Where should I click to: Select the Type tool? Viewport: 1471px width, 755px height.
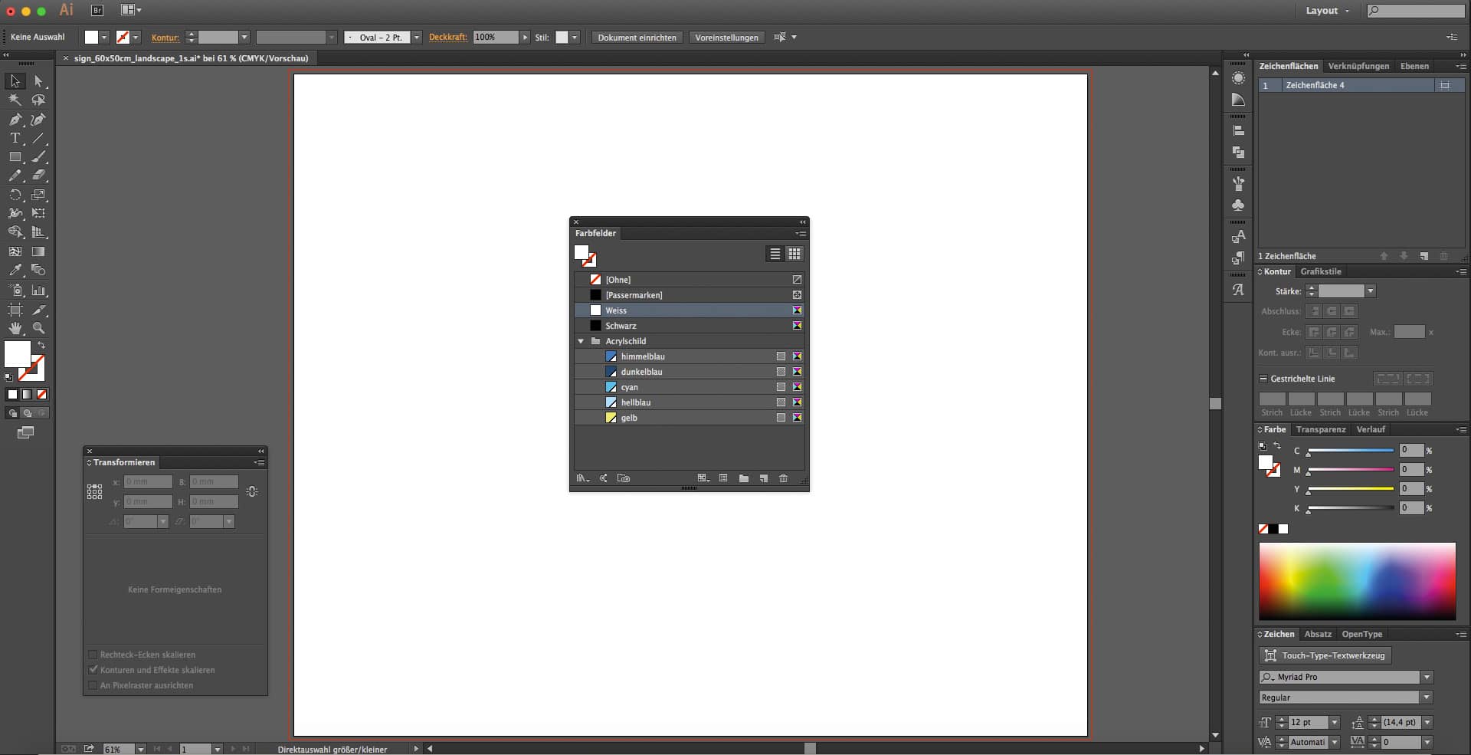tap(15, 138)
